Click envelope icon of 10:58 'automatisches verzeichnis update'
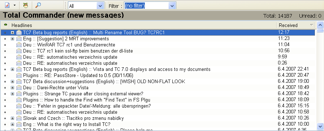 tap(19, 112)
